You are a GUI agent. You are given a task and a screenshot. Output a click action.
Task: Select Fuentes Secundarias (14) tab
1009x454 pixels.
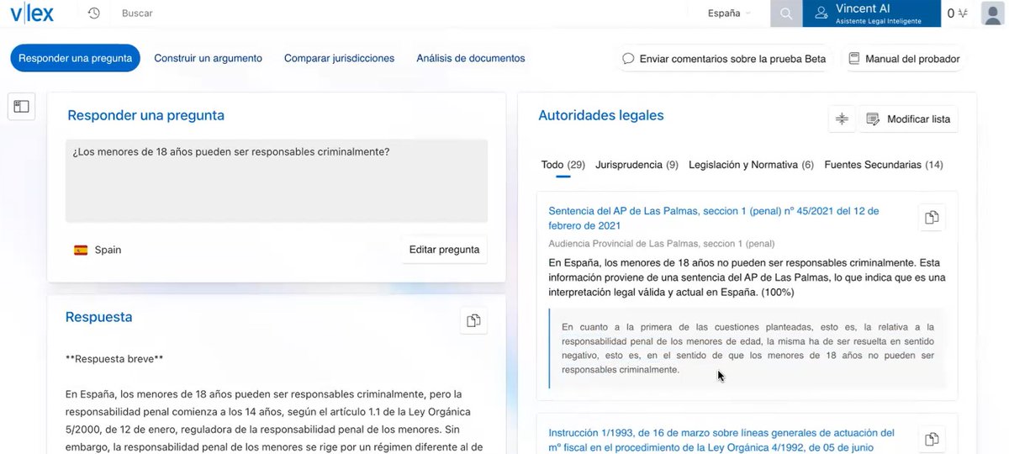click(884, 165)
